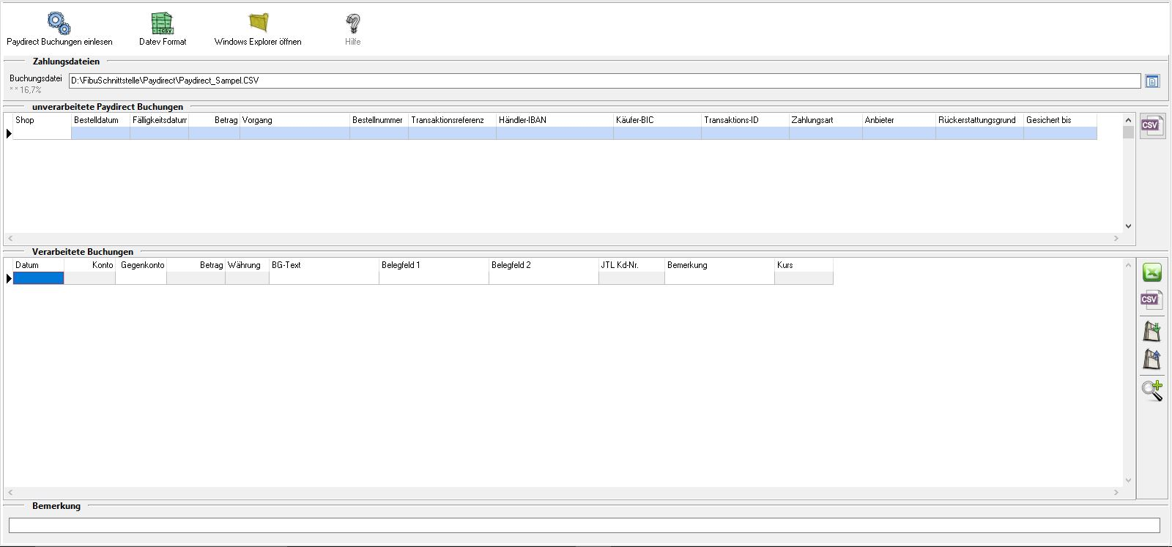Click the Händler-IBAN column header
This screenshot has width=1172, height=547.
point(555,120)
